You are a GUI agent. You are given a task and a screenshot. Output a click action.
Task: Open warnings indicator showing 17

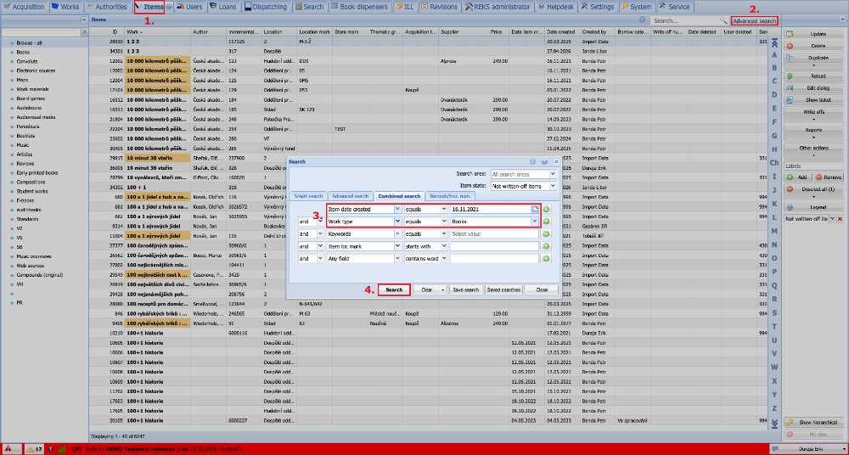point(35,448)
